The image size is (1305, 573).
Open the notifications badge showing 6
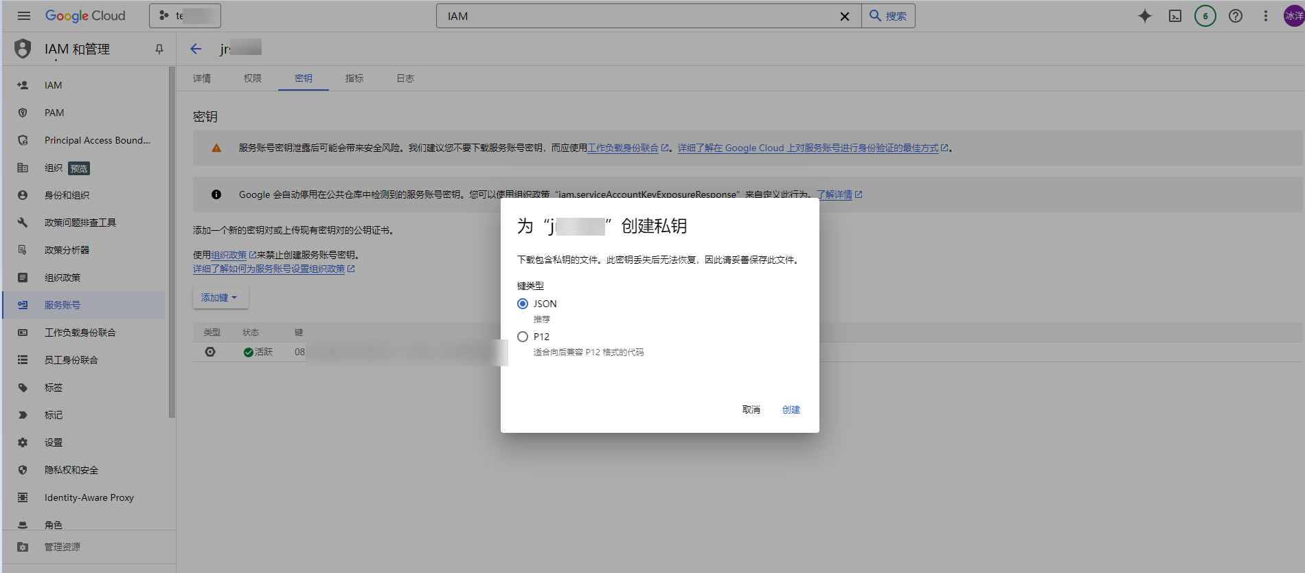pyautogui.click(x=1205, y=16)
